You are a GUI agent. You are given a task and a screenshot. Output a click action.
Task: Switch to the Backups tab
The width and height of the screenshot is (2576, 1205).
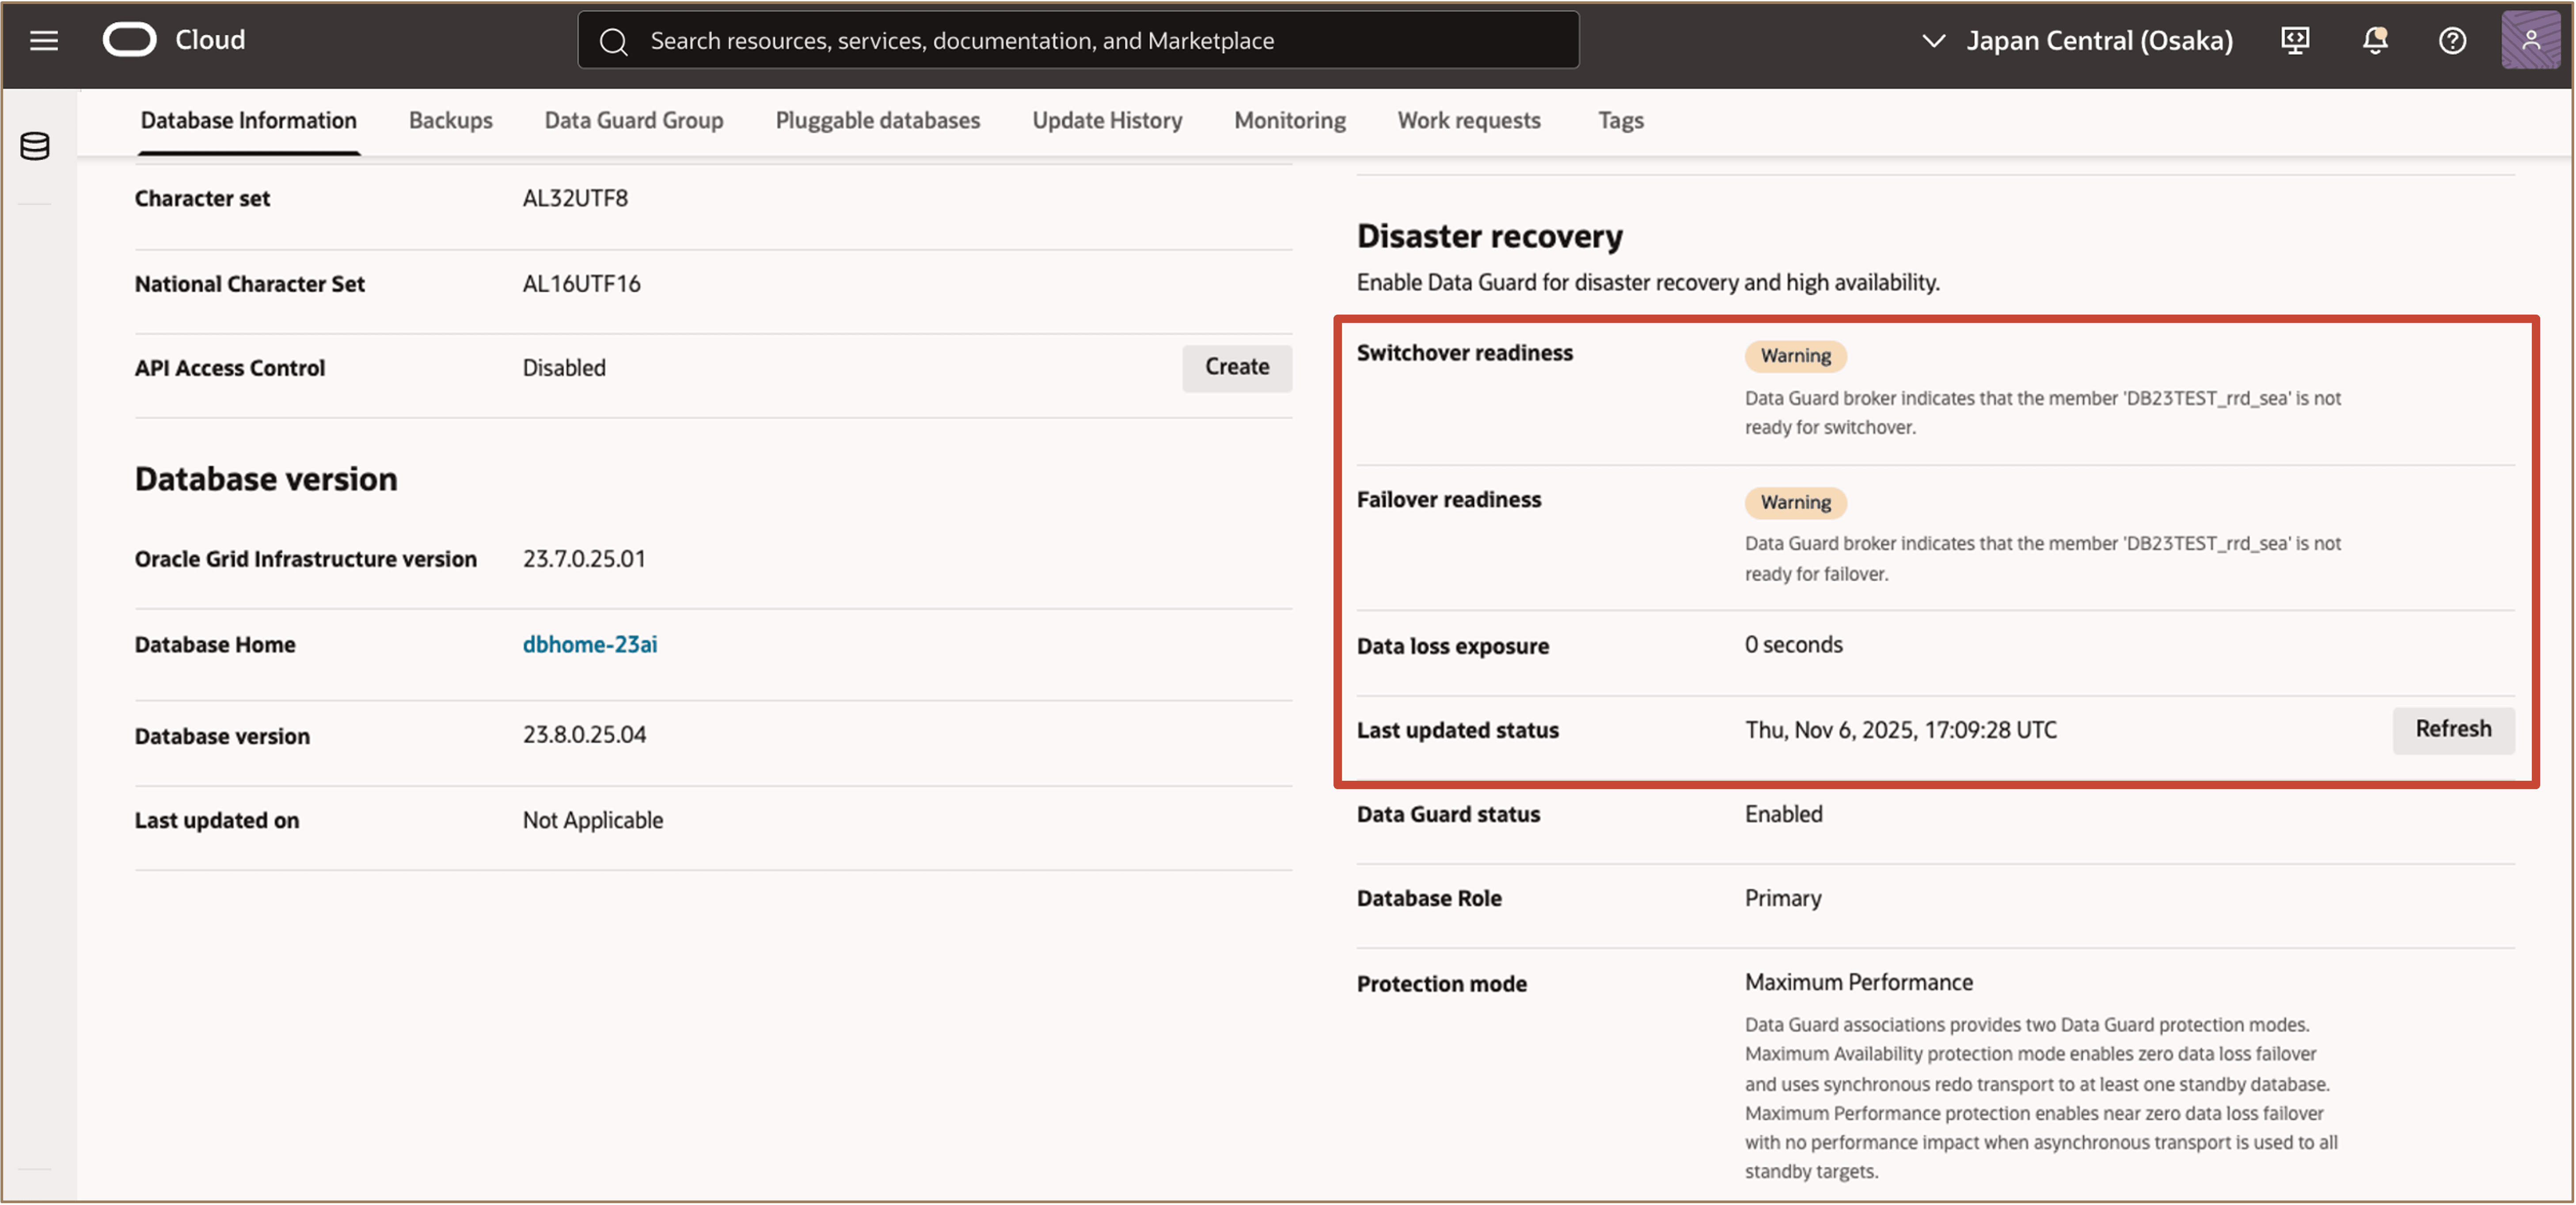450,120
